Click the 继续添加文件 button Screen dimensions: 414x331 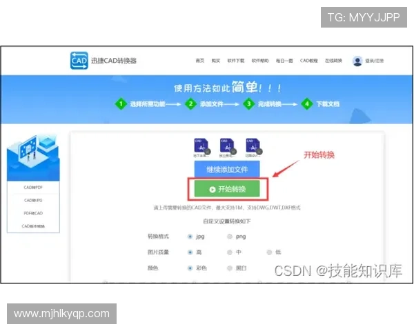227,169
